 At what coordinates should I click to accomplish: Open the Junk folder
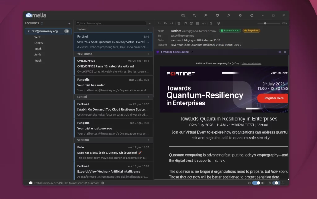pos(37,55)
